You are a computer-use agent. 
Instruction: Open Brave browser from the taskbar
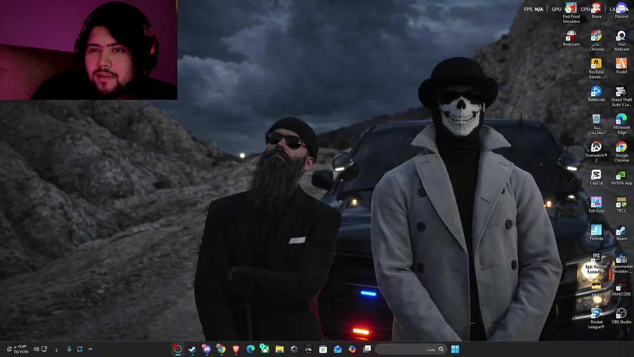point(236,349)
